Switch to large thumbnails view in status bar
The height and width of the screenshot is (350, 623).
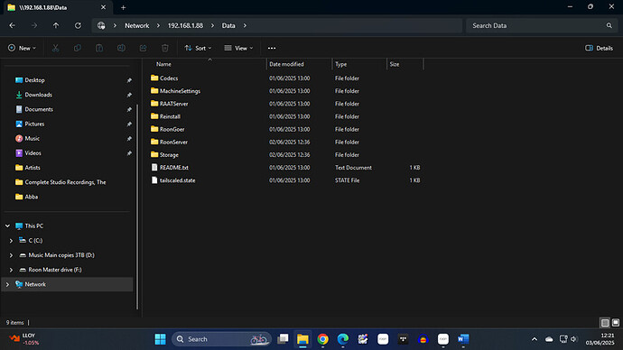click(x=616, y=323)
